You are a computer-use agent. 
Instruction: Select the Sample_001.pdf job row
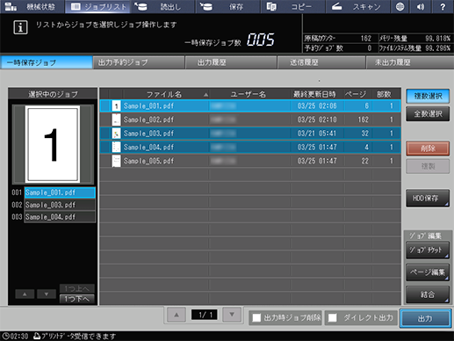[250, 105]
